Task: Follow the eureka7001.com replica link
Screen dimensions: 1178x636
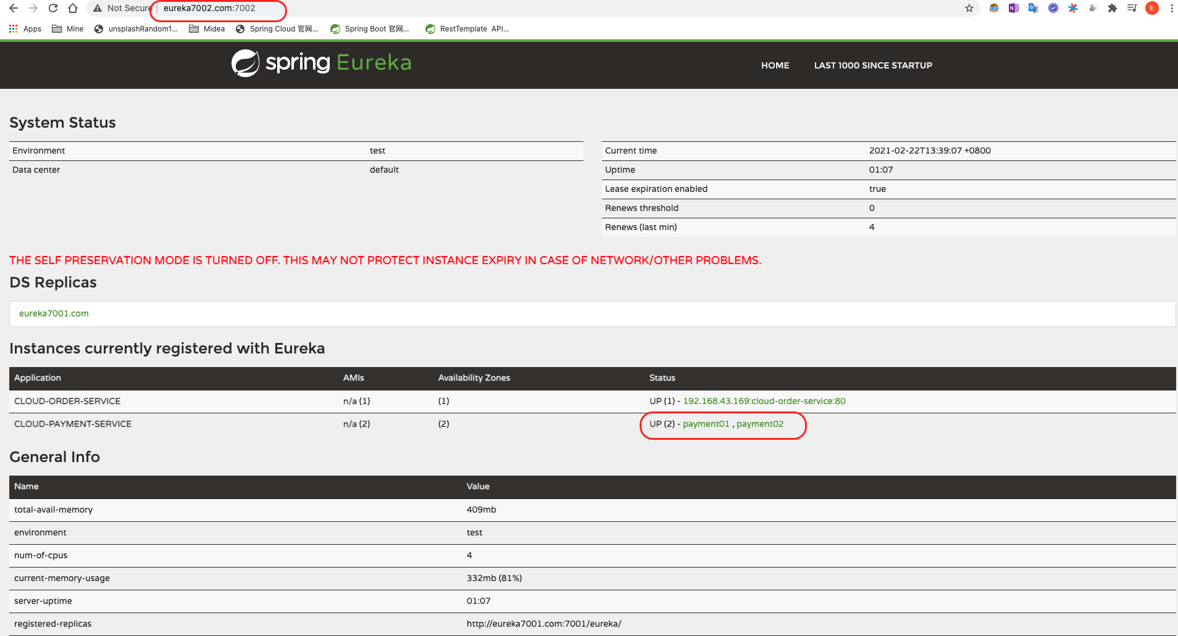Action: [x=54, y=313]
